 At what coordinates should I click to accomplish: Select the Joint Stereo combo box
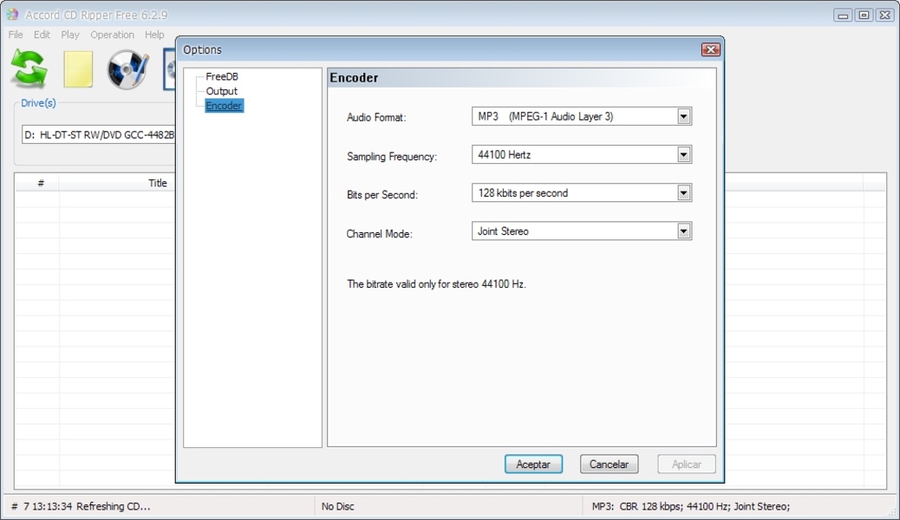coord(582,231)
